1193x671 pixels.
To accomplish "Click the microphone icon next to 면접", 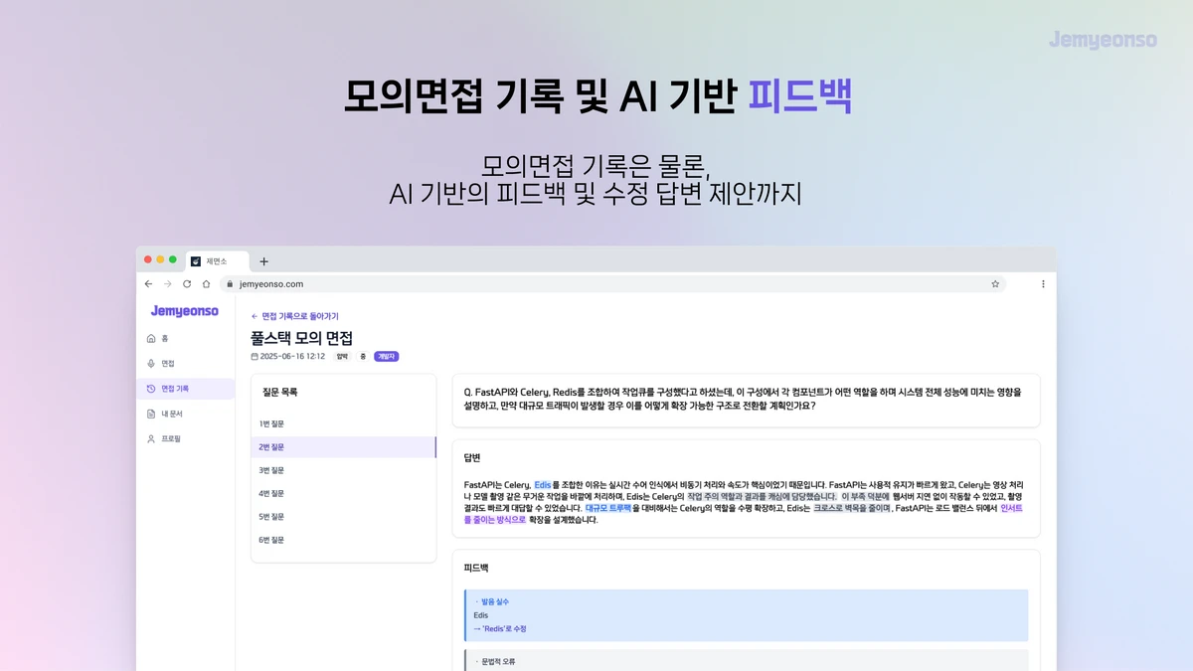I will pos(151,364).
